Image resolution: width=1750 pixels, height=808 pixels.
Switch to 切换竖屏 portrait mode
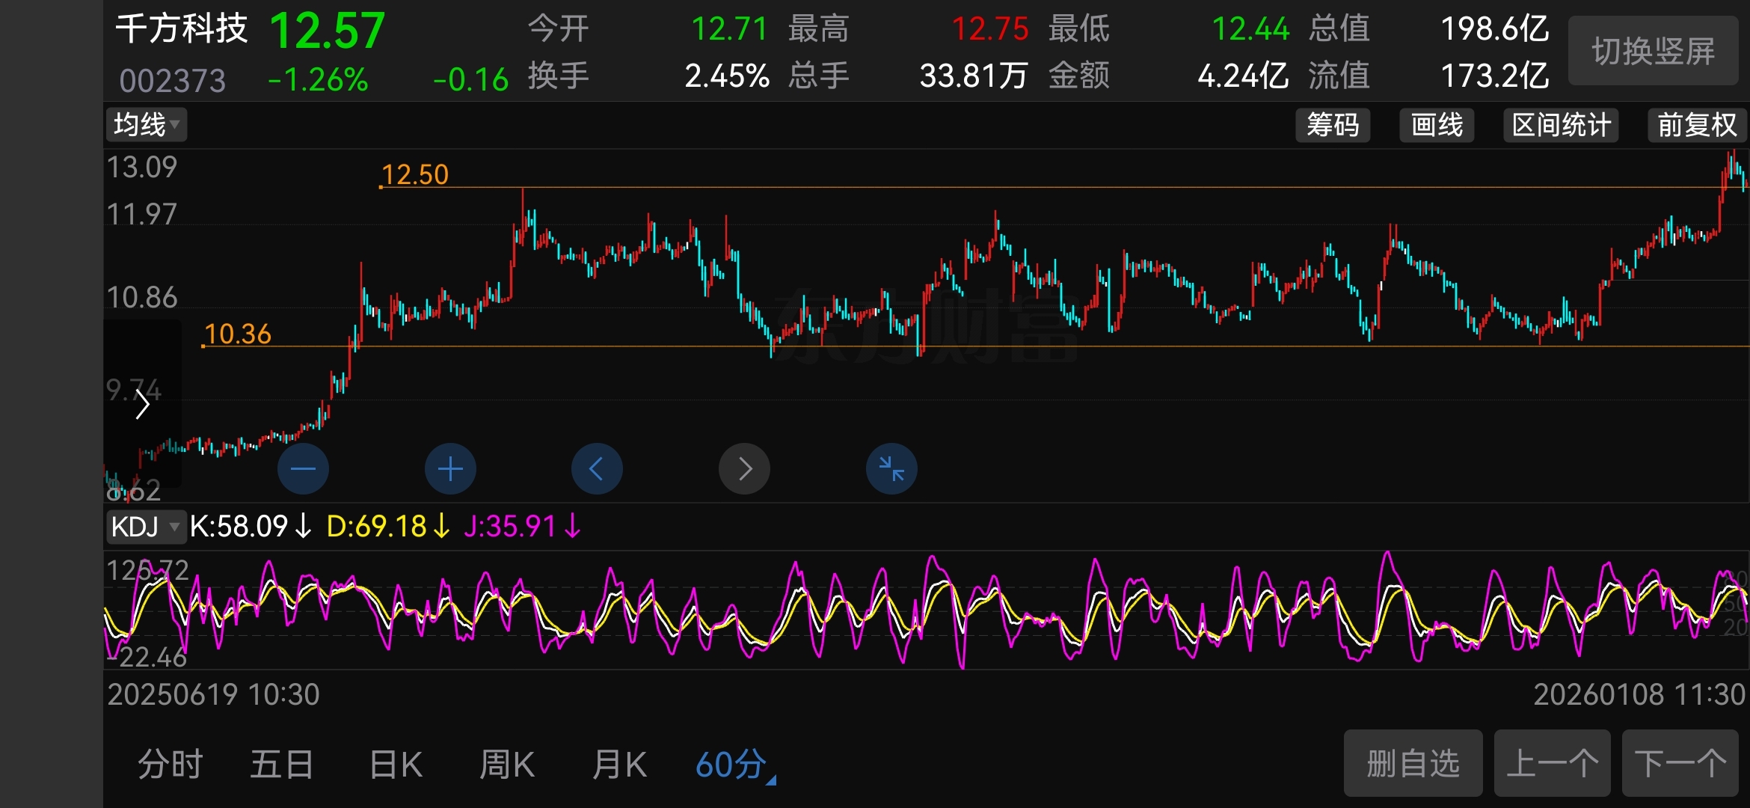point(1653,51)
